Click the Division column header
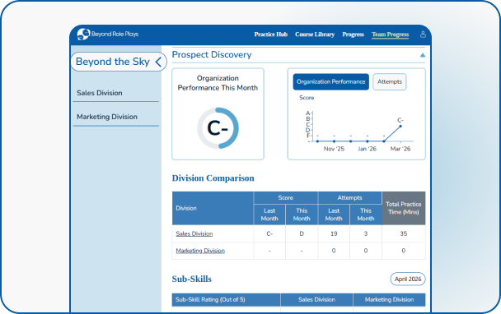This screenshot has width=501, height=314. 213,208
